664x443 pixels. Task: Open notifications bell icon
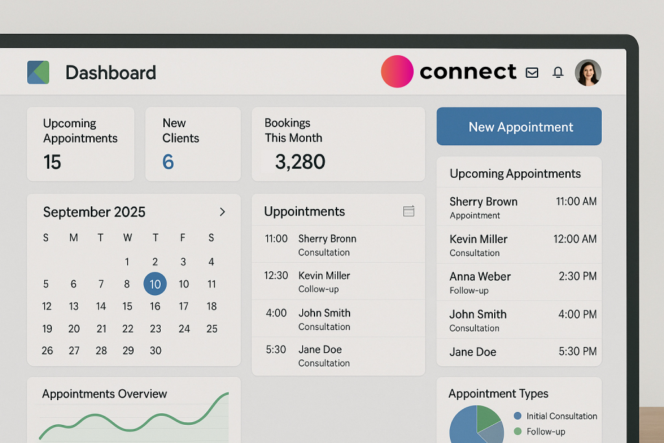[558, 73]
